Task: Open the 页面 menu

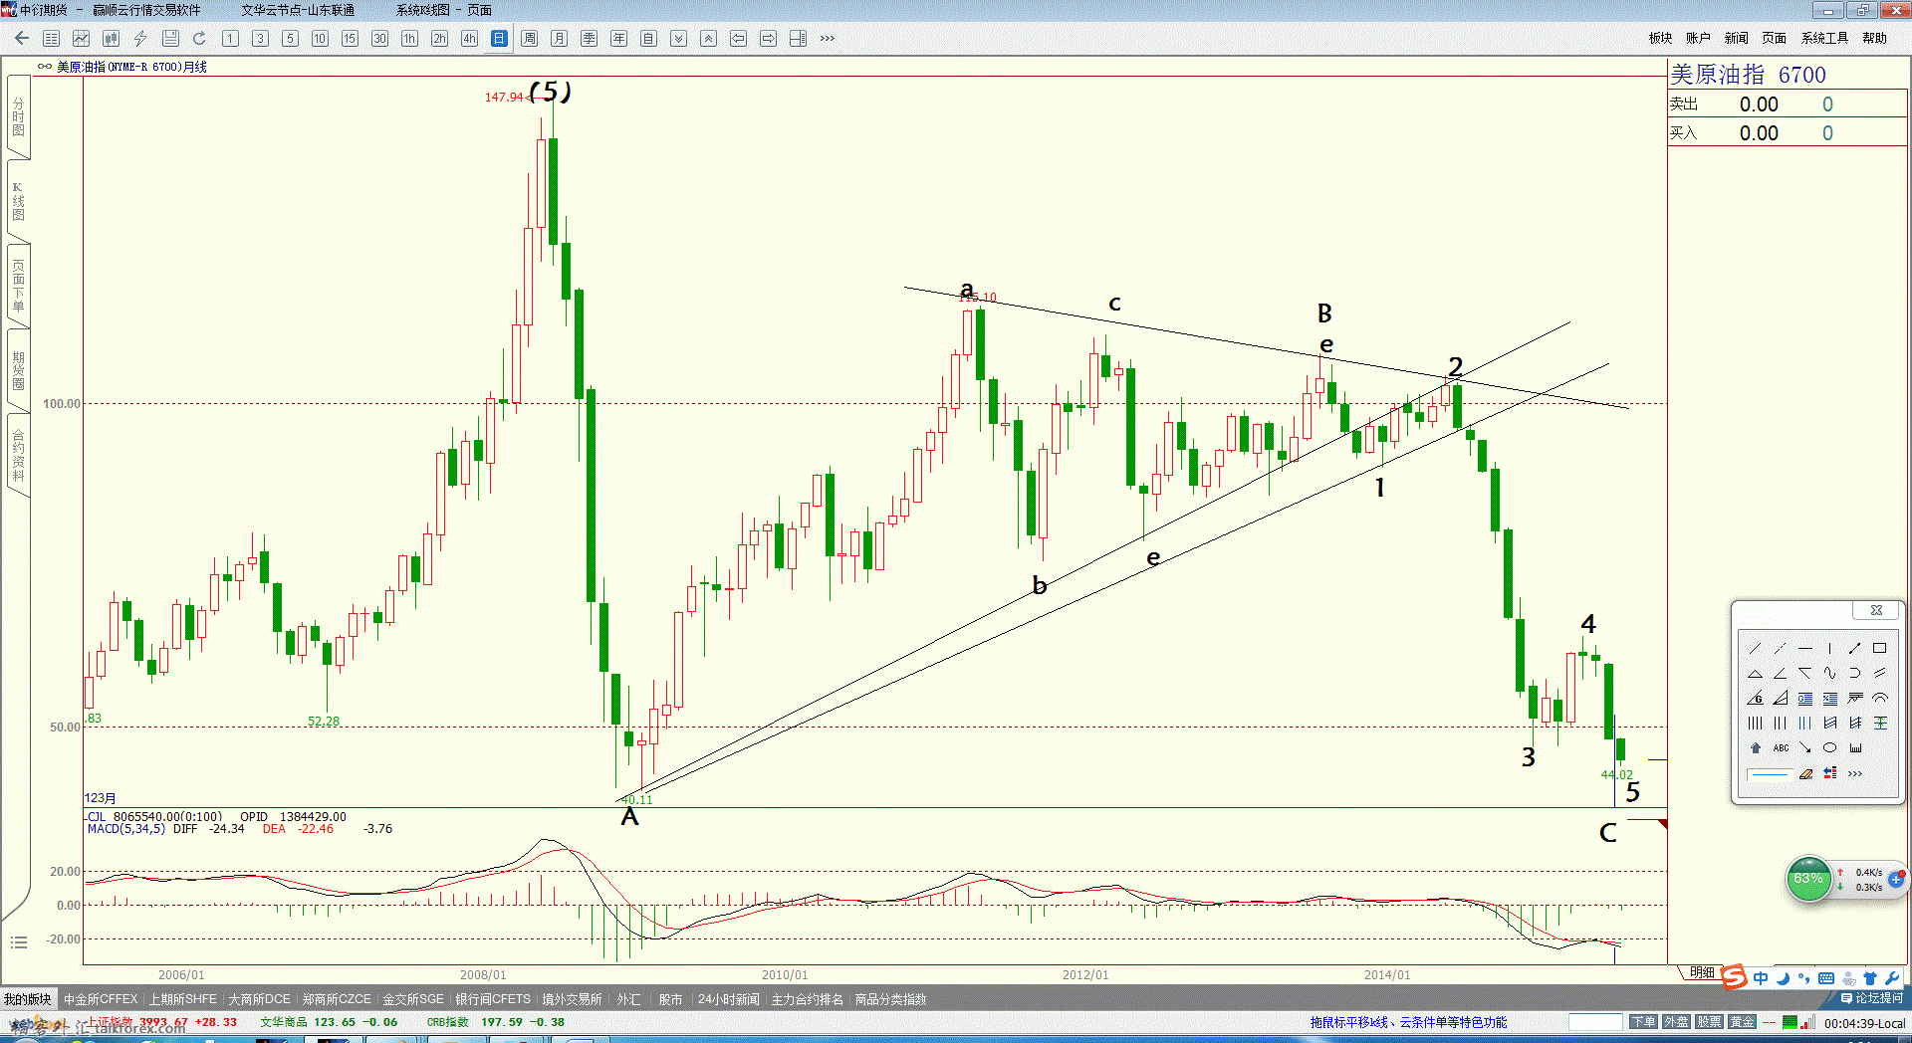Action: pyautogui.click(x=1774, y=38)
